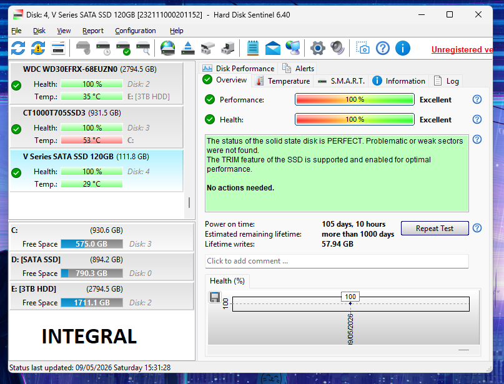This screenshot has height=384, width=504.
Task: Click the Refresh disk status icon
Action: click(x=18, y=48)
